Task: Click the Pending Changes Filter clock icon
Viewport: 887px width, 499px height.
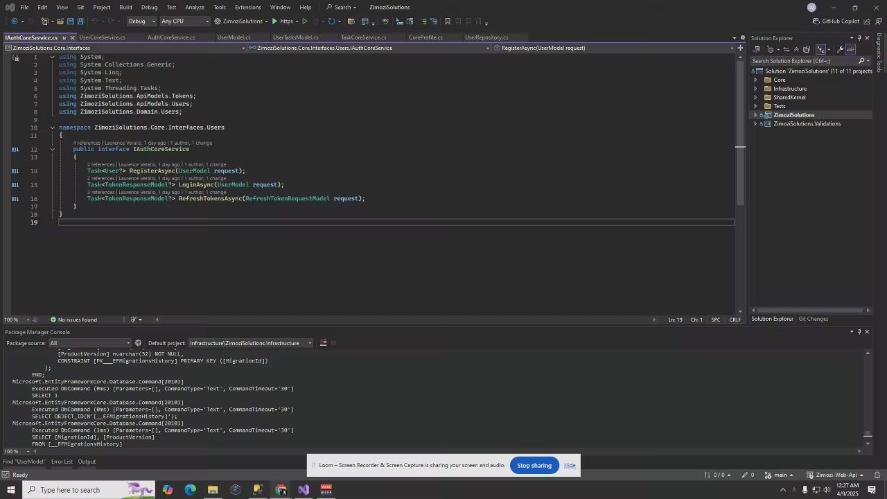Action: click(x=770, y=49)
